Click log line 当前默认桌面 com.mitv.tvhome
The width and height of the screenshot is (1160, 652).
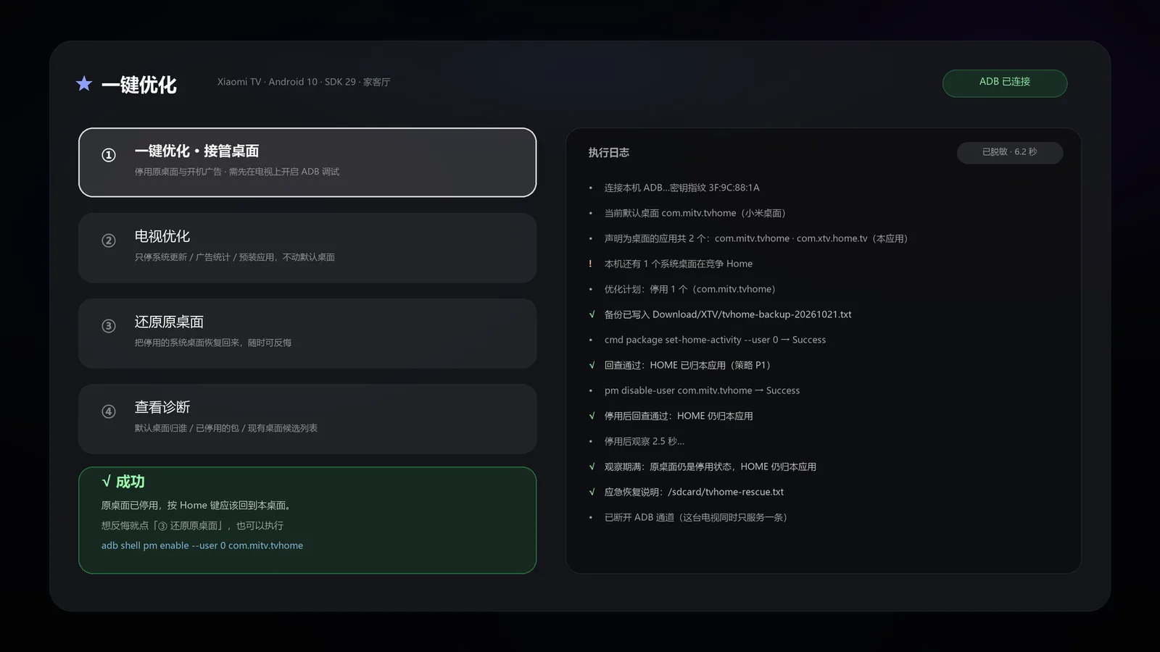[695, 213]
